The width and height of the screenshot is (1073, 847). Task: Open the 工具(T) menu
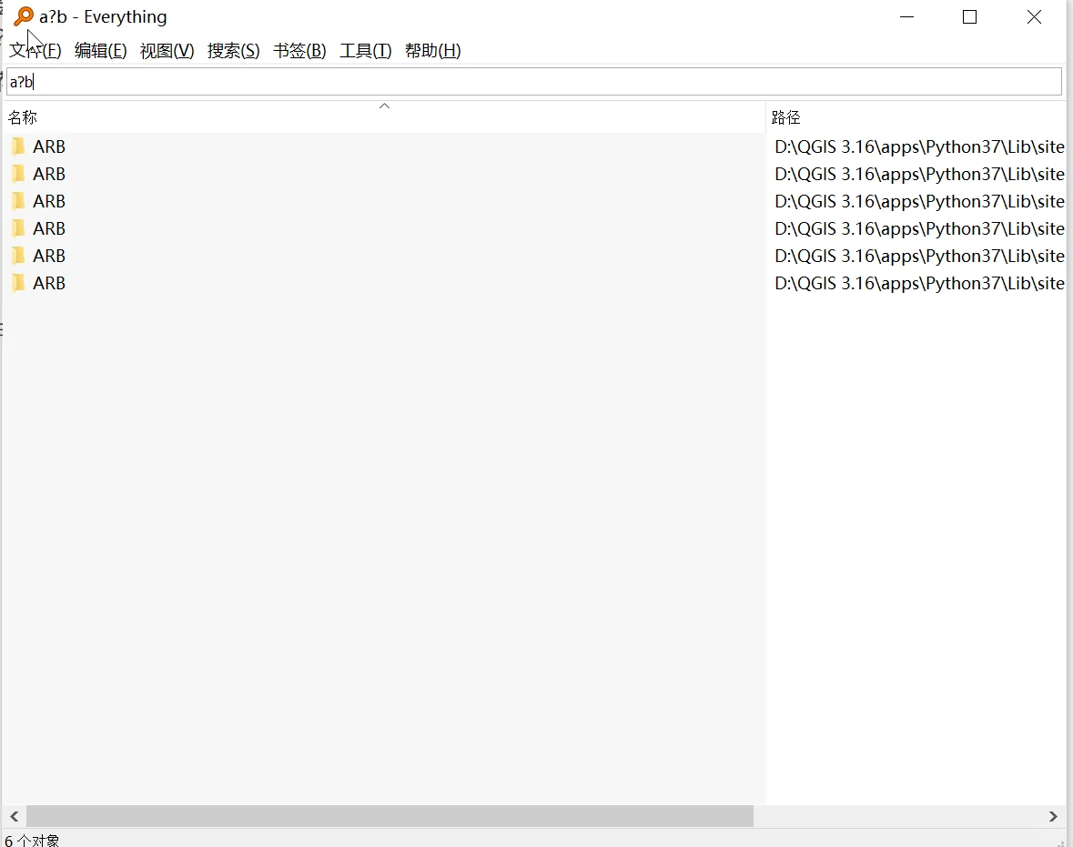tap(366, 51)
